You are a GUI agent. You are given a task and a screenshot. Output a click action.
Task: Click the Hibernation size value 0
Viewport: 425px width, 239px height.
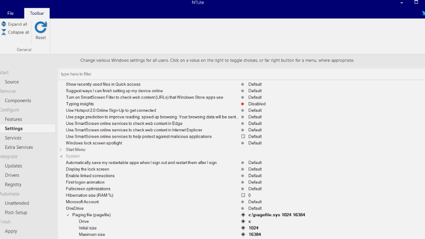pos(249,195)
